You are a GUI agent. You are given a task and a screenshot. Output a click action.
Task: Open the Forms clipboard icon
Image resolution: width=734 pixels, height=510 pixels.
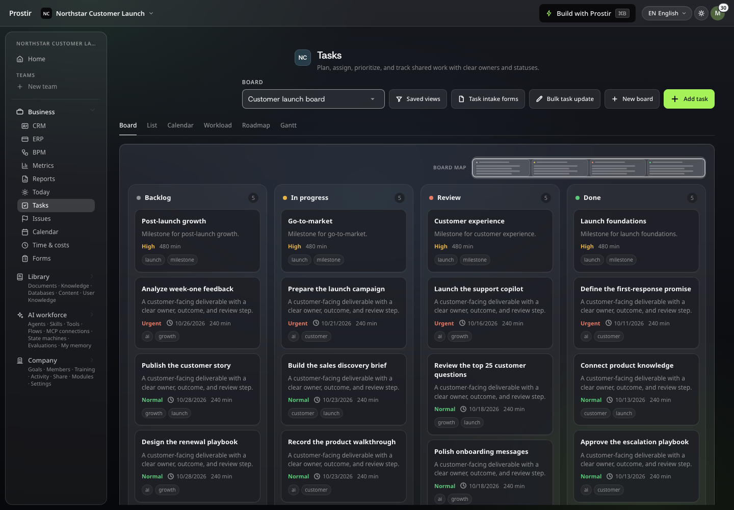pos(24,259)
